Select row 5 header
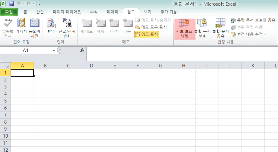278x152 pixels. [5, 101]
